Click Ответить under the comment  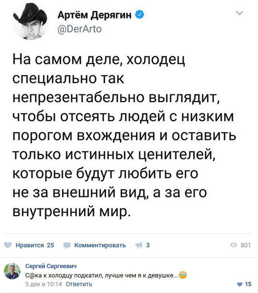coord(79,284)
